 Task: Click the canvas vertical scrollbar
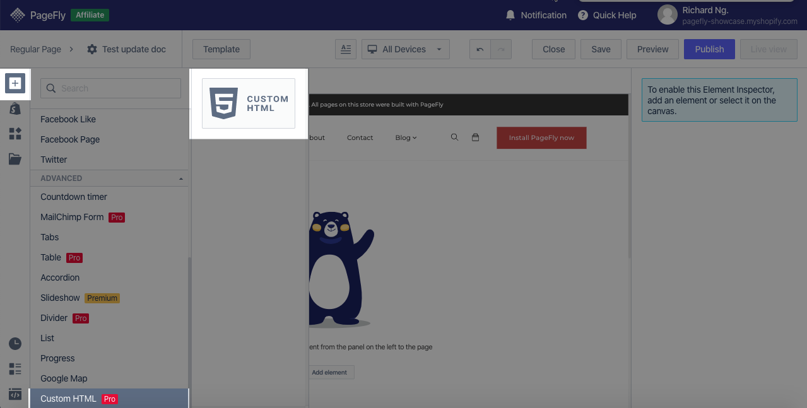click(629, 177)
